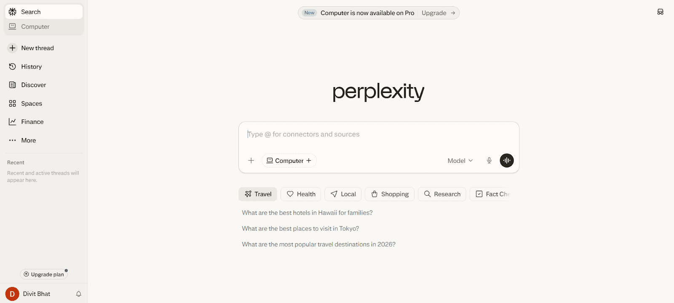Screen dimensions: 674x303
Task: Click the voice dictation microphone icon
Action: (x=489, y=160)
